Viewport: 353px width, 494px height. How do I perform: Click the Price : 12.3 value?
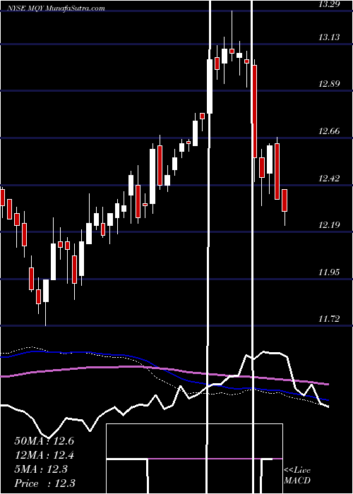click(44, 483)
